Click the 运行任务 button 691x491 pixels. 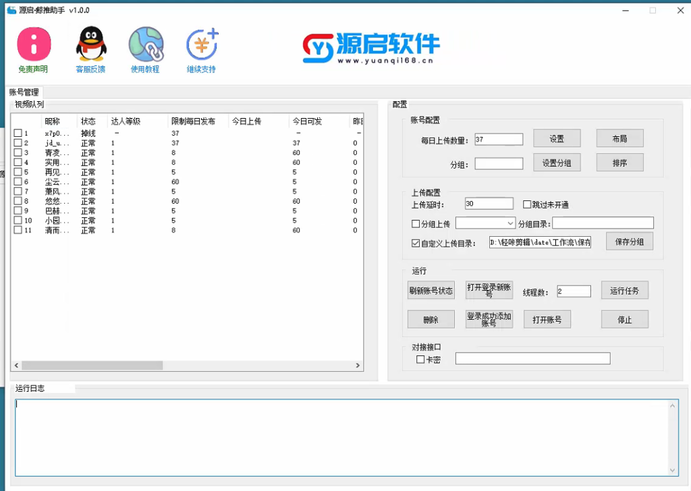click(624, 291)
